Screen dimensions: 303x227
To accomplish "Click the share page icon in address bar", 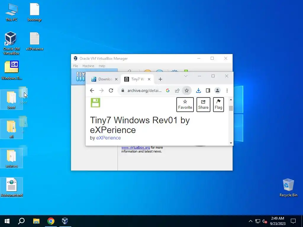I will 177,90.
